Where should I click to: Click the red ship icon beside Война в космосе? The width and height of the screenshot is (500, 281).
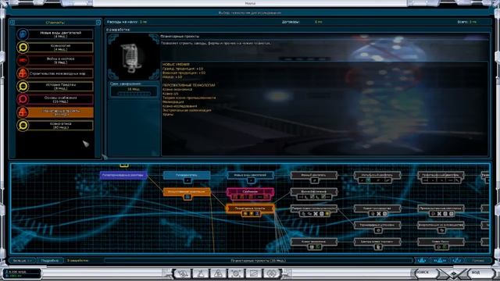(23, 60)
